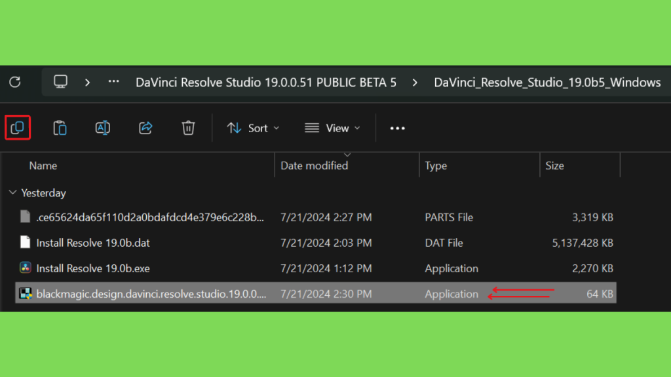The image size is (671, 377).
Task: Select the Yesterday group header label
Action: (44, 193)
